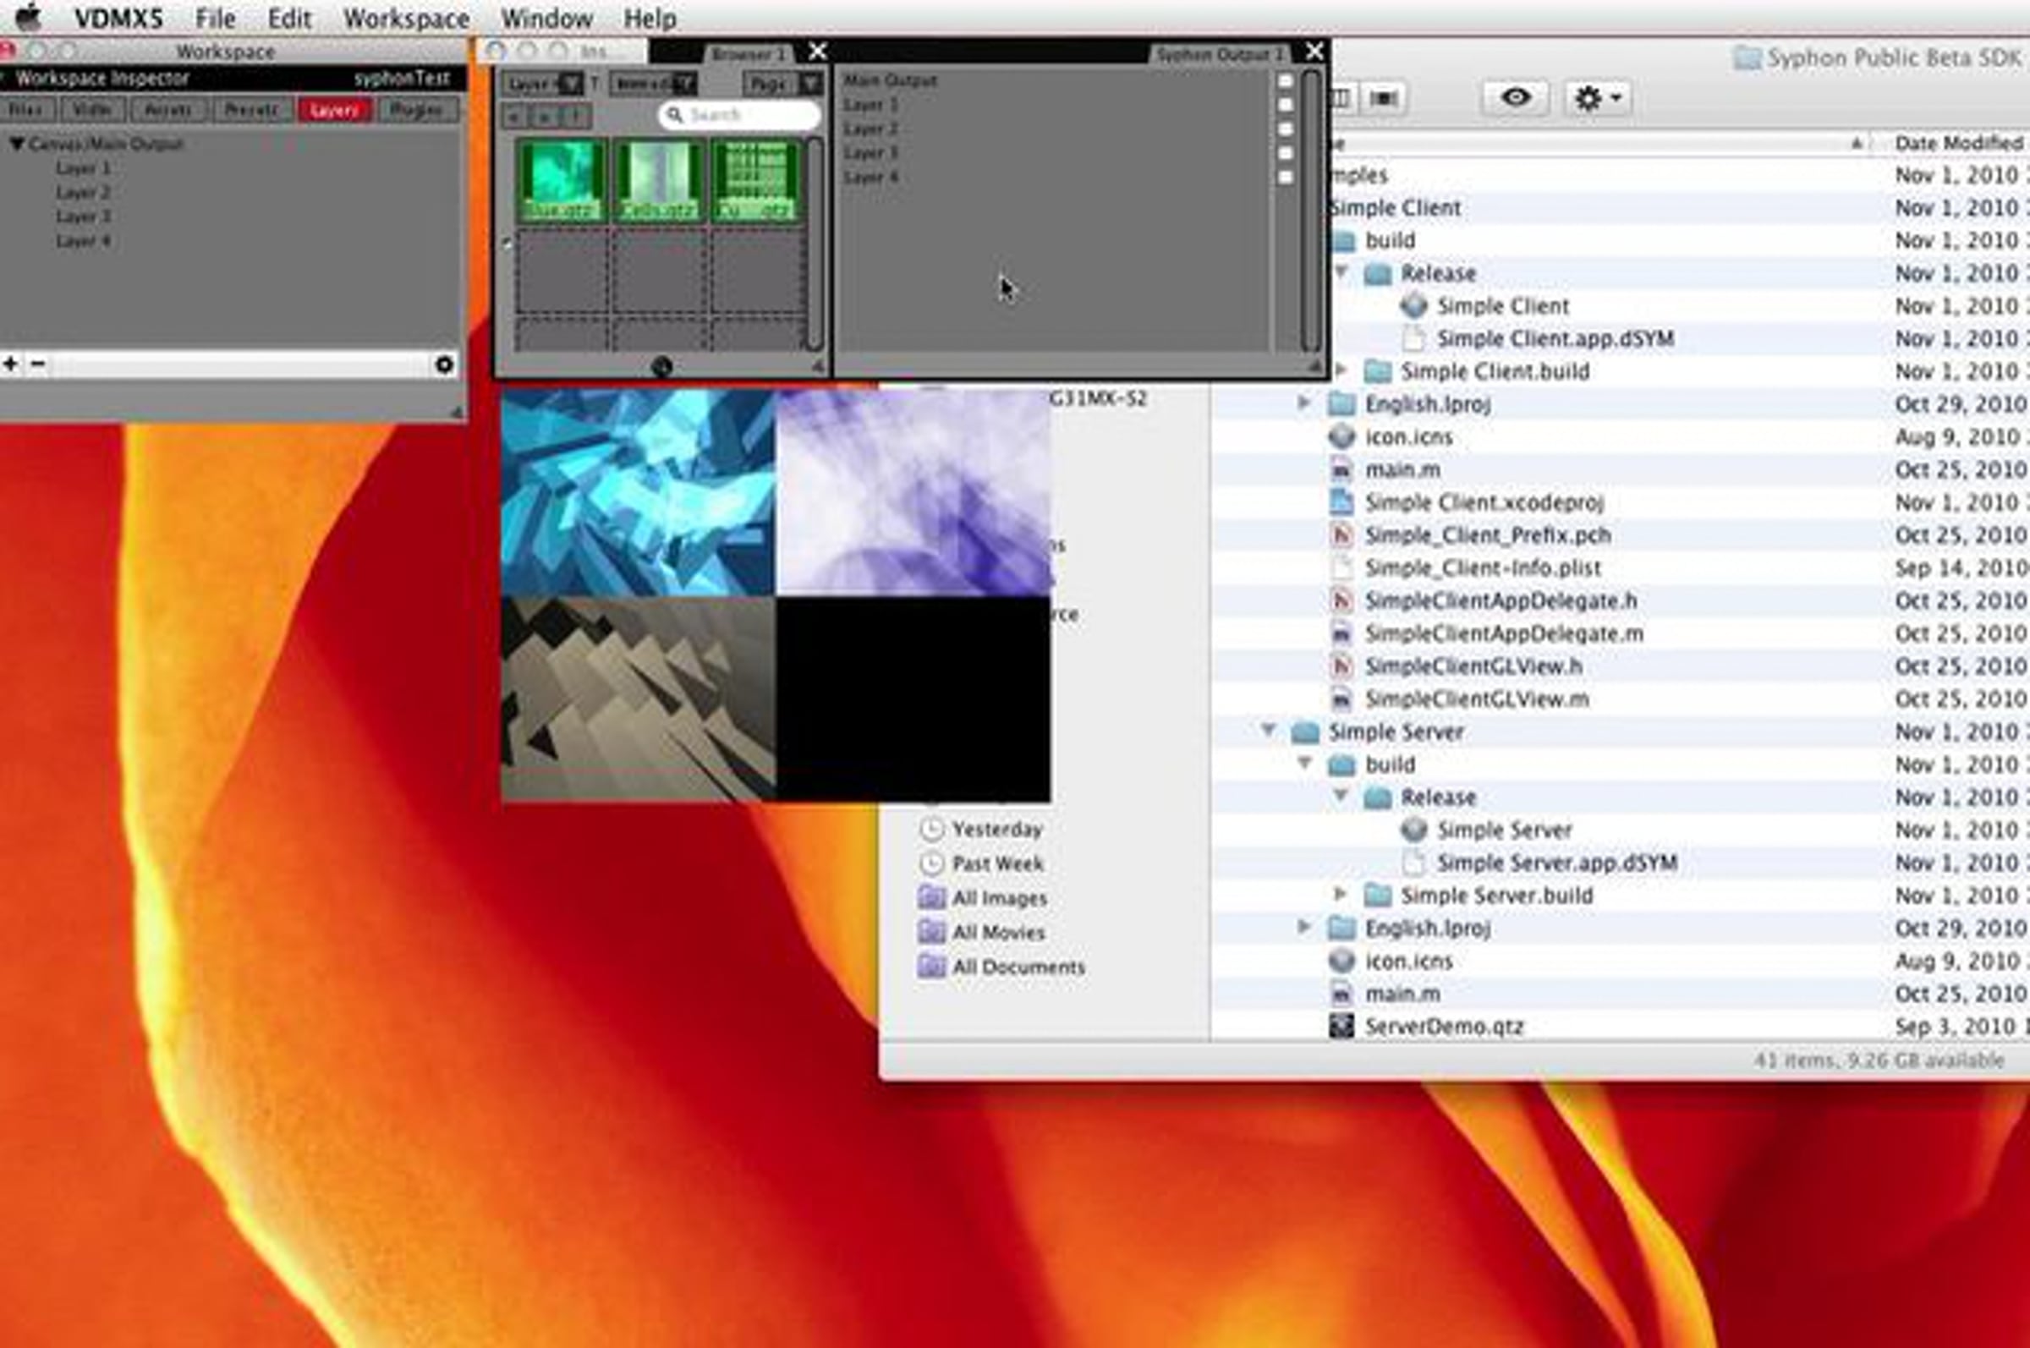
Task: Collapse the Simple Server folder
Action: tap(1268, 731)
